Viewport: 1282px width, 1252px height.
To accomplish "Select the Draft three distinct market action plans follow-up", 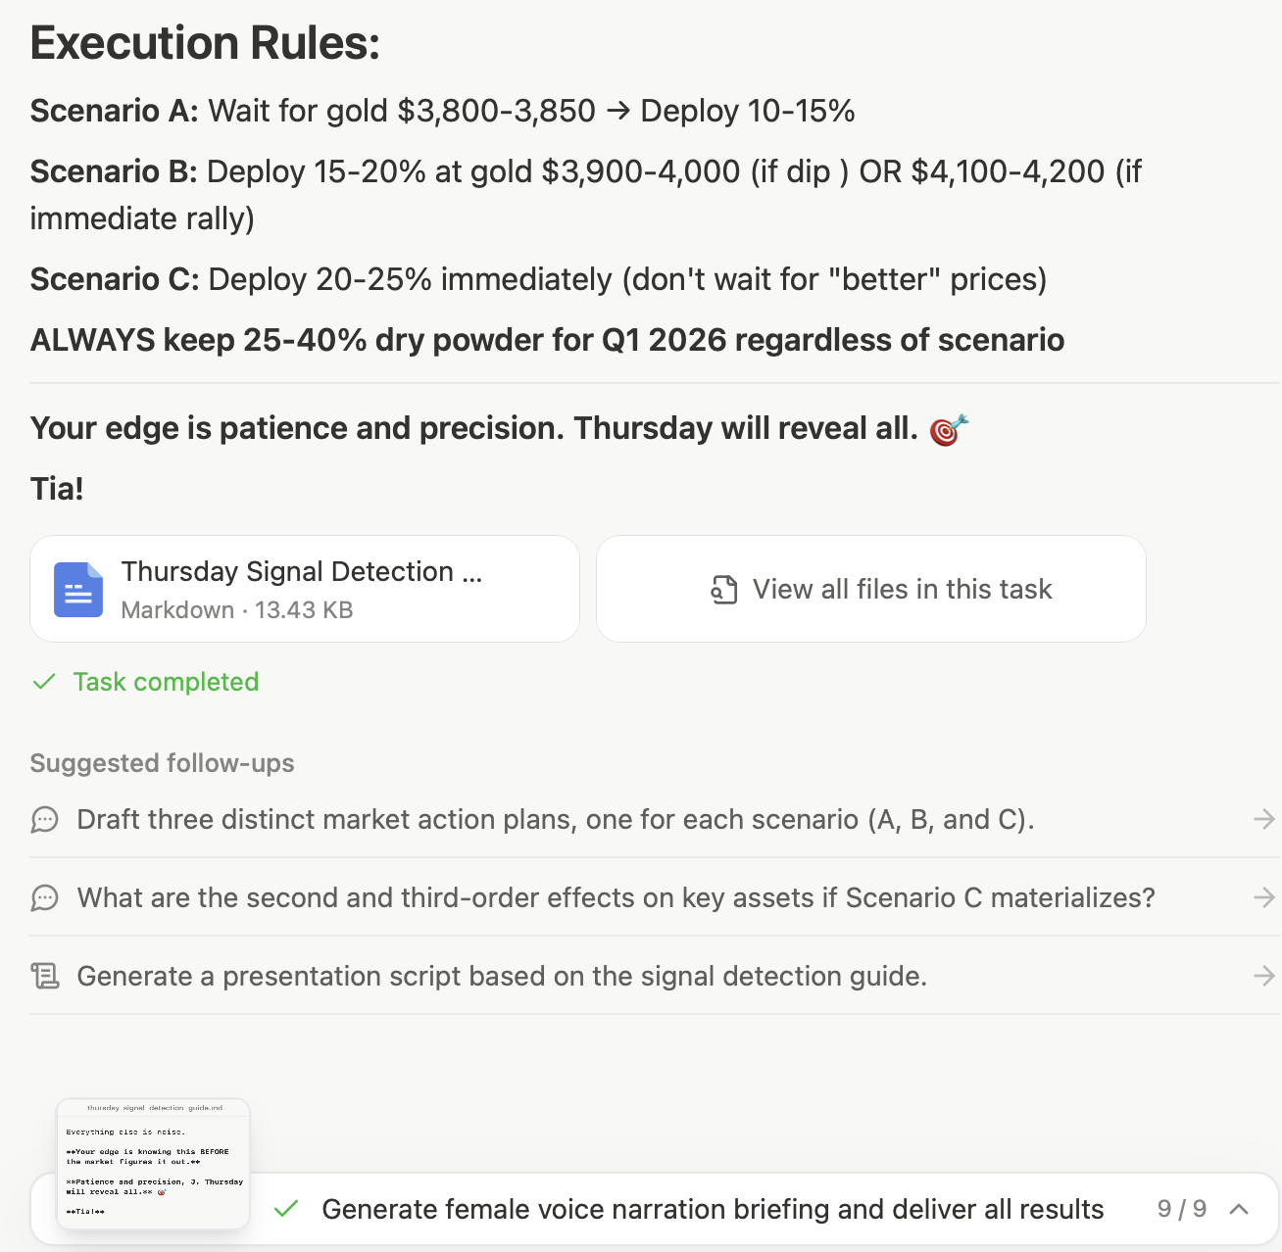I will 555,820.
